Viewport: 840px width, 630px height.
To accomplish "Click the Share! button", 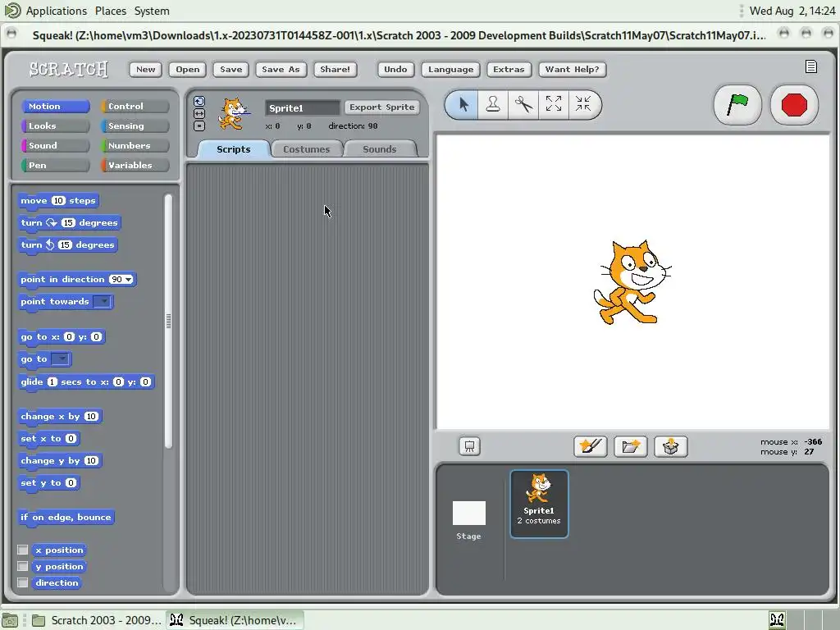I will click(335, 69).
